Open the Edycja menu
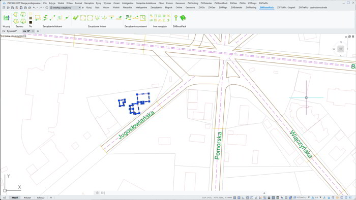 pyautogui.click(x=52, y=3)
